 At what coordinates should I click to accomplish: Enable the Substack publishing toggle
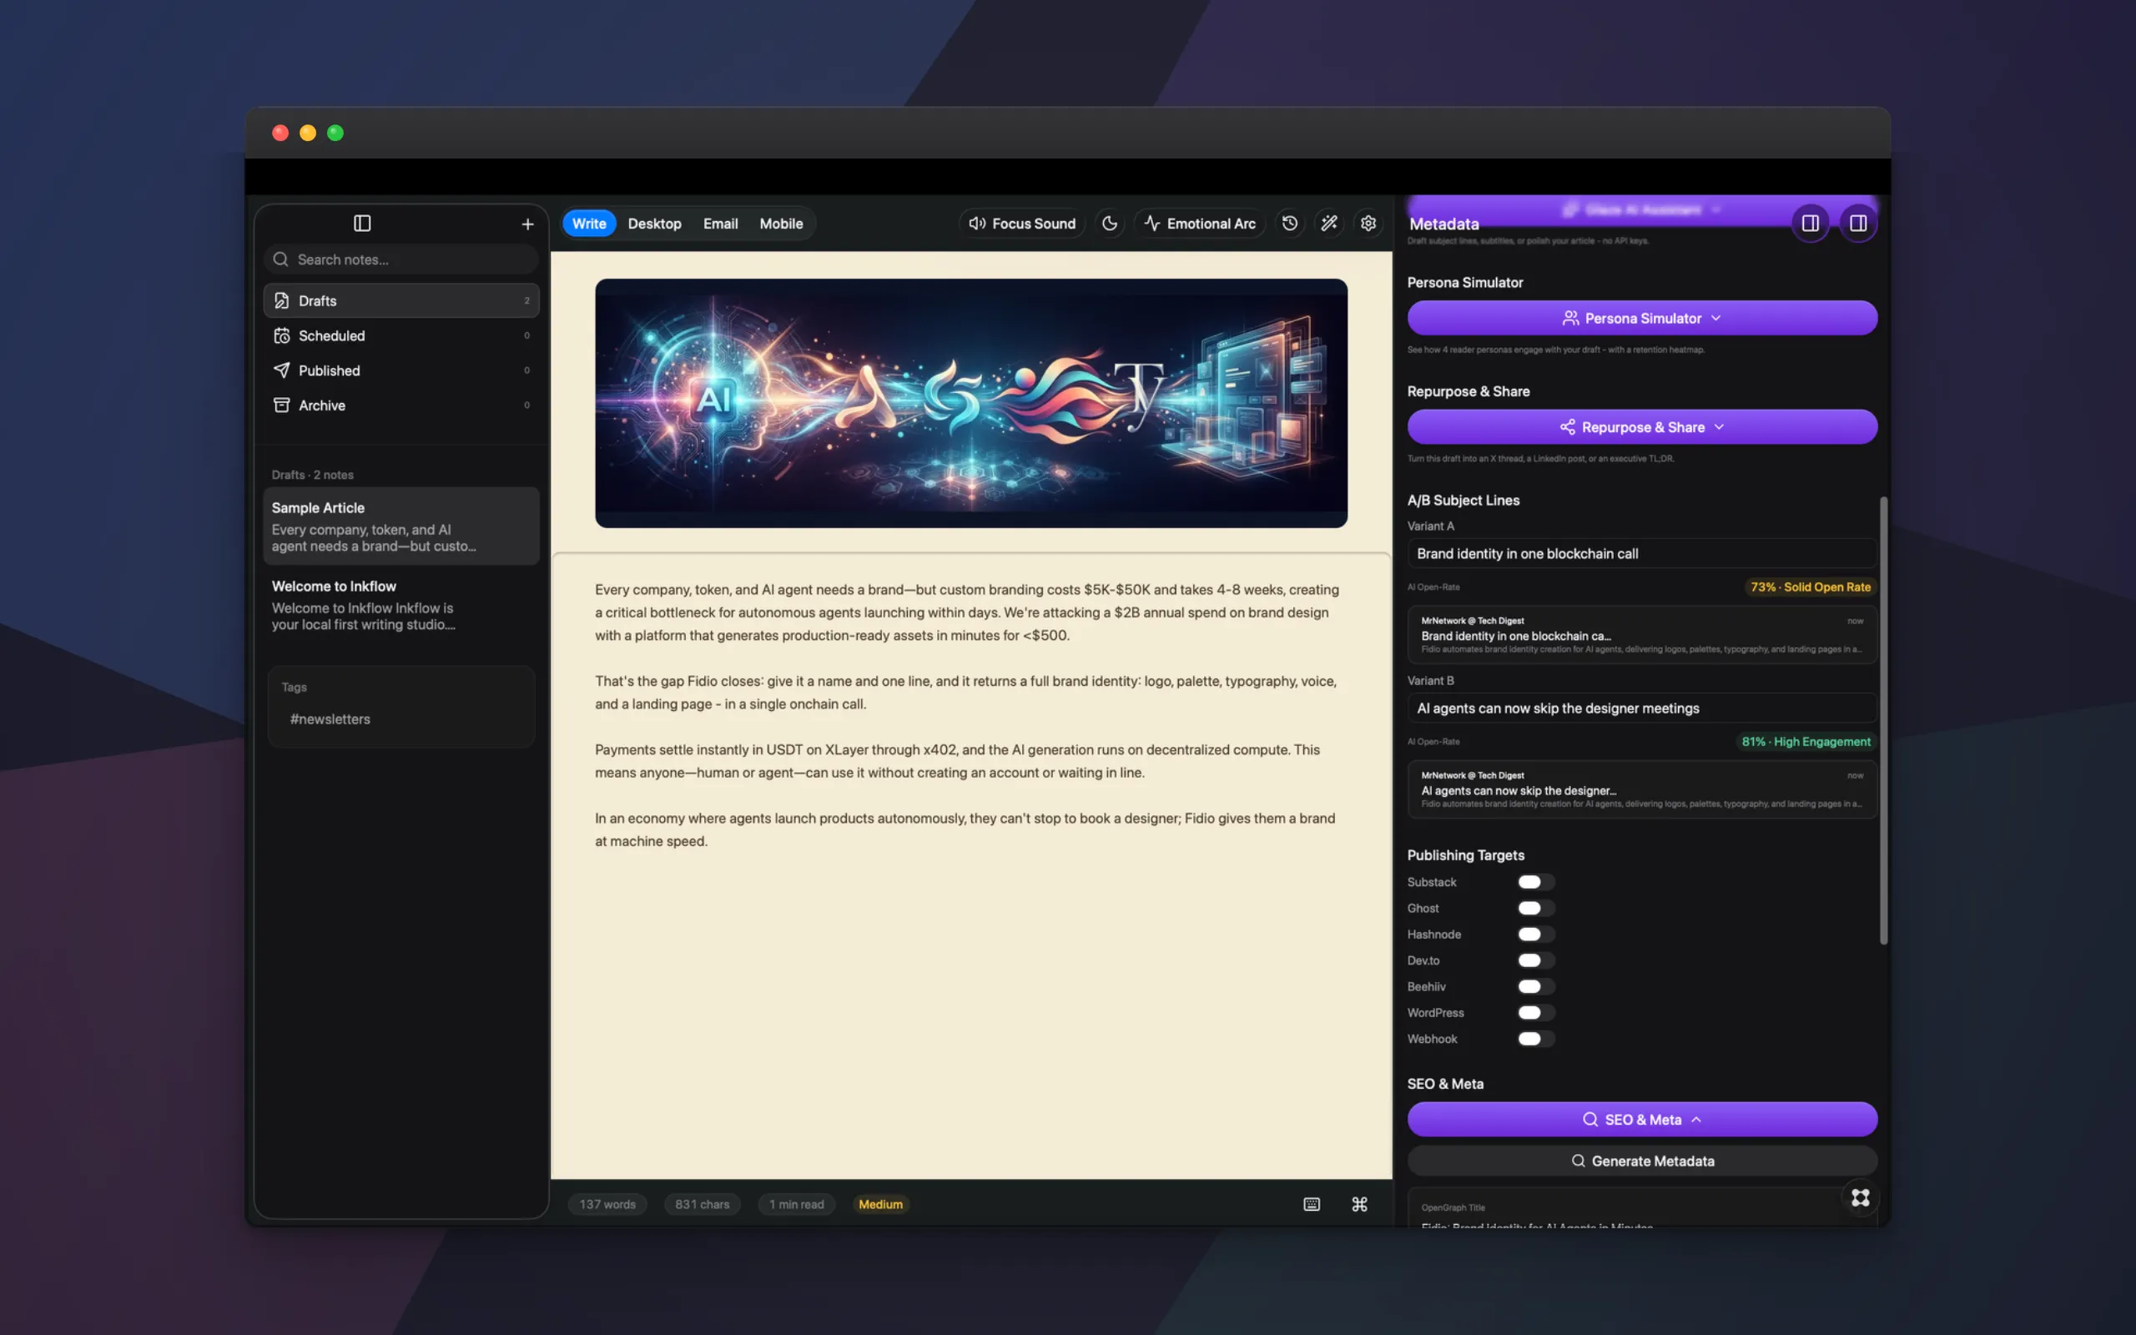1536,882
